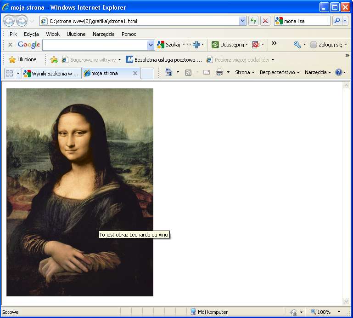Click the Mona Lisa image
The height and width of the screenshot is (318, 353).
click(80, 192)
